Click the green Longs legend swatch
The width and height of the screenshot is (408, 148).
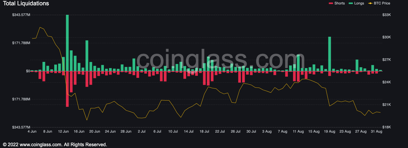coord(351,3)
